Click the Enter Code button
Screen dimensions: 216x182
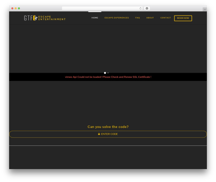108,134
